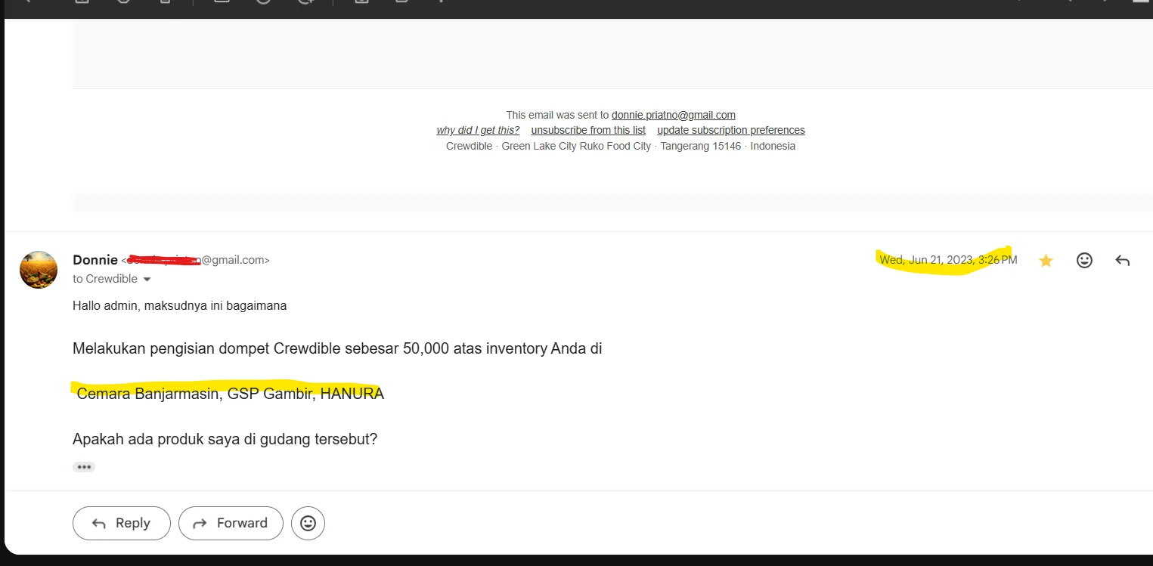The width and height of the screenshot is (1153, 566).
Task: Open the emoji reaction button beside Forward
Action: (x=308, y=523)
